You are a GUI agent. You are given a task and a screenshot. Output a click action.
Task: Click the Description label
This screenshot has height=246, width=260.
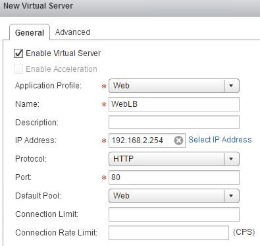[37, 123]
